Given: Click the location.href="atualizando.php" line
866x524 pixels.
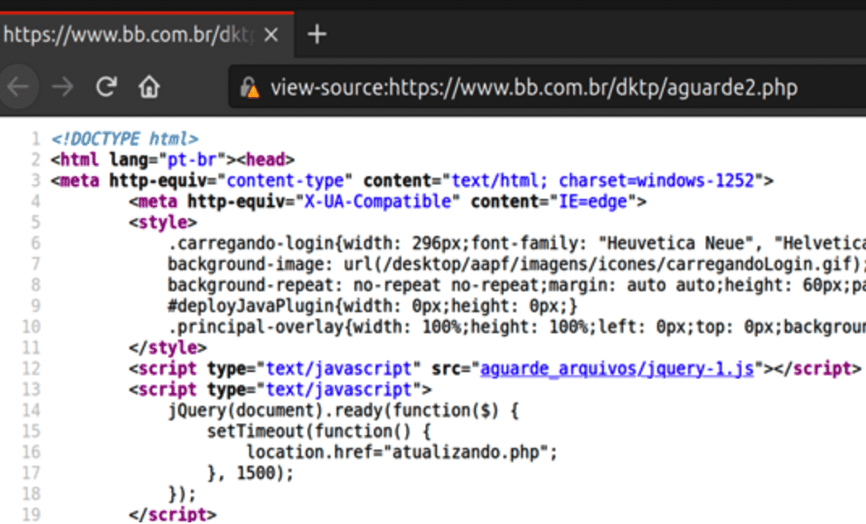Looking at the screenshot, I should pyautogui.click(x=402, y=452).
